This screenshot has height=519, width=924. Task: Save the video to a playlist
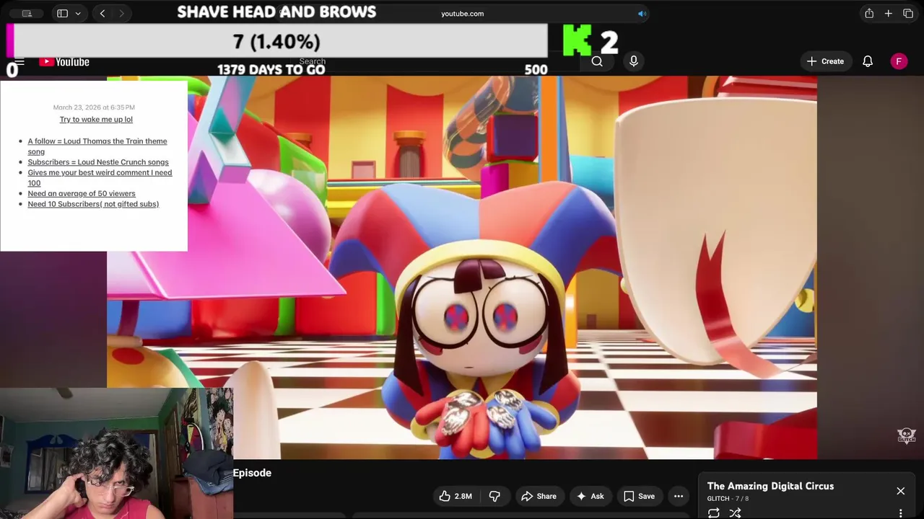(x=639, y=496)
